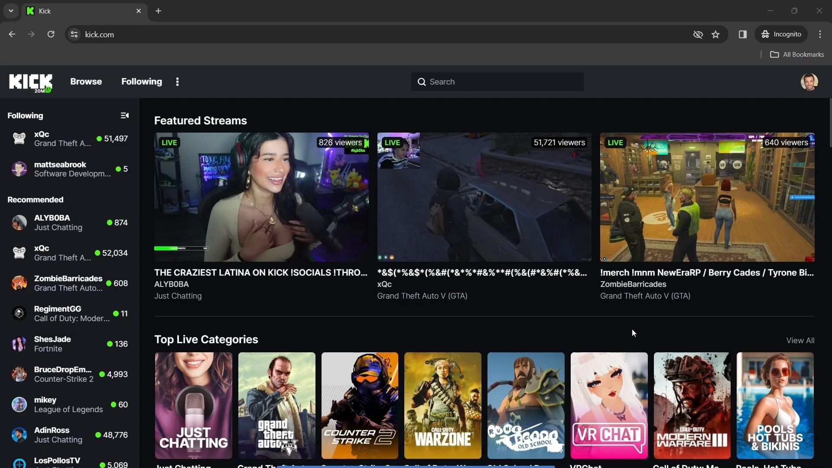Bookmark this page with star icon
This screenshot has width=832, height=468.
tap(715, 35)
